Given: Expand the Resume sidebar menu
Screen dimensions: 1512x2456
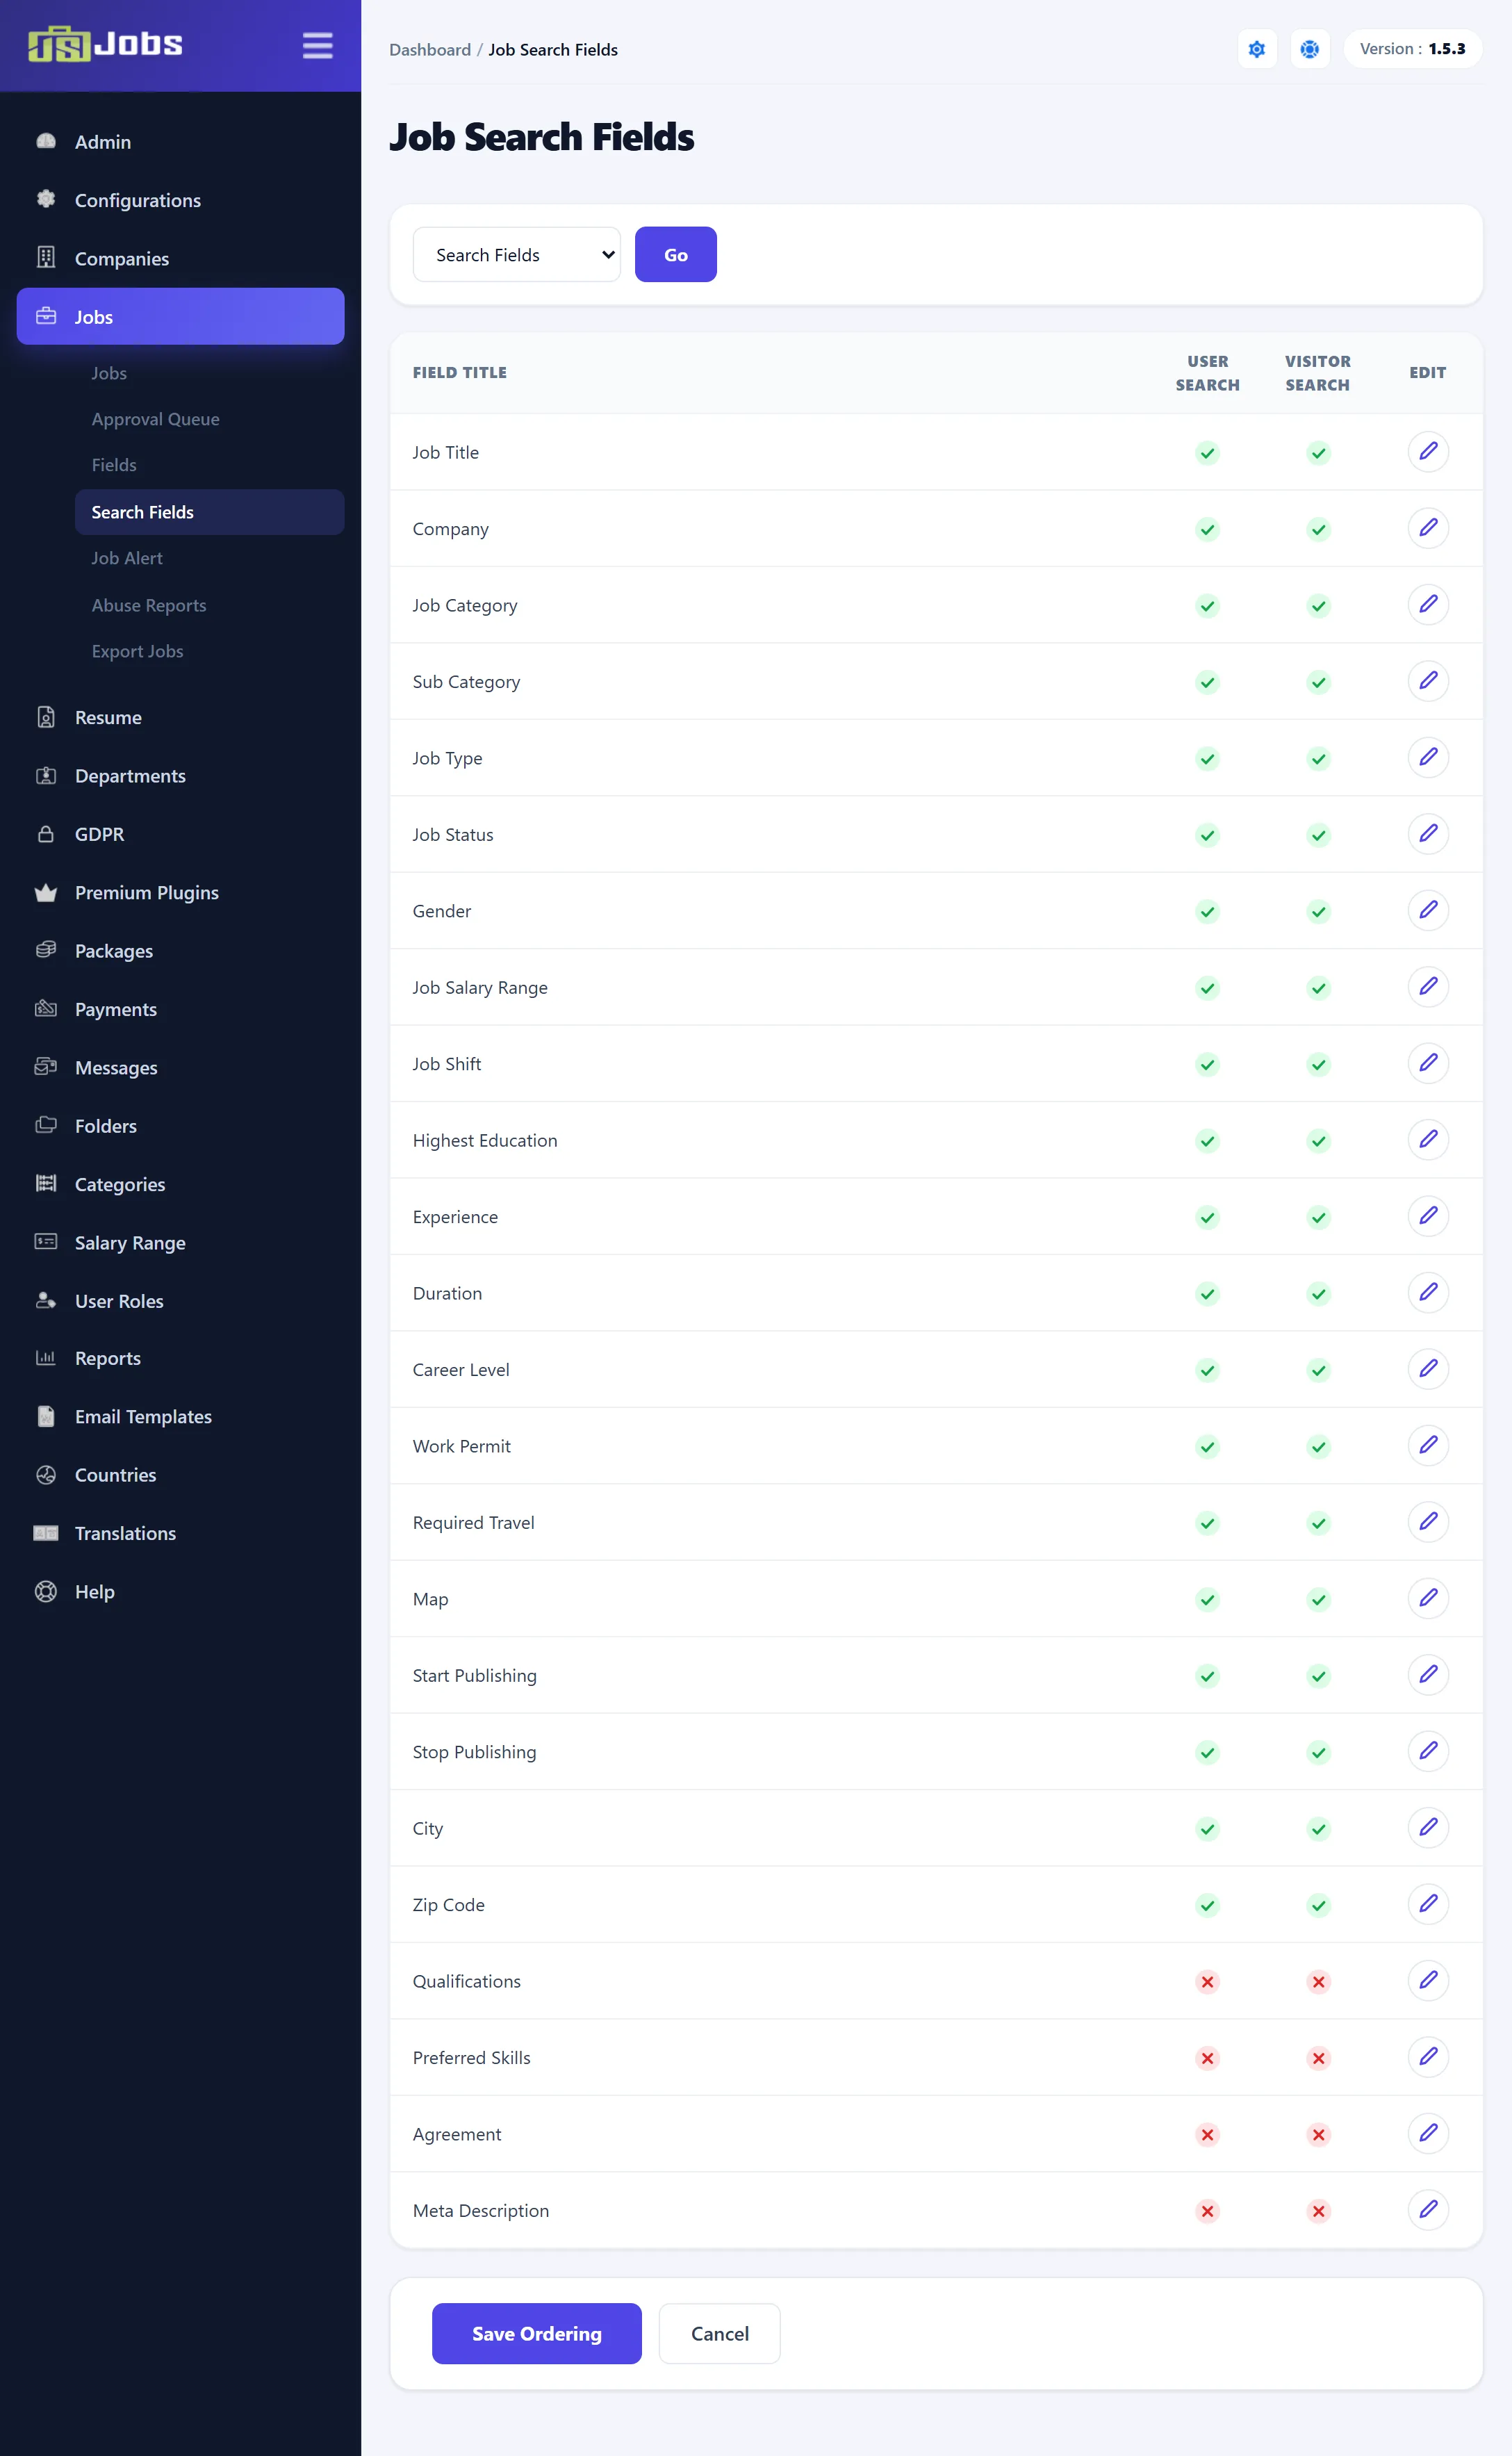Looking at the screenshot, I should (x=181, y=717).
